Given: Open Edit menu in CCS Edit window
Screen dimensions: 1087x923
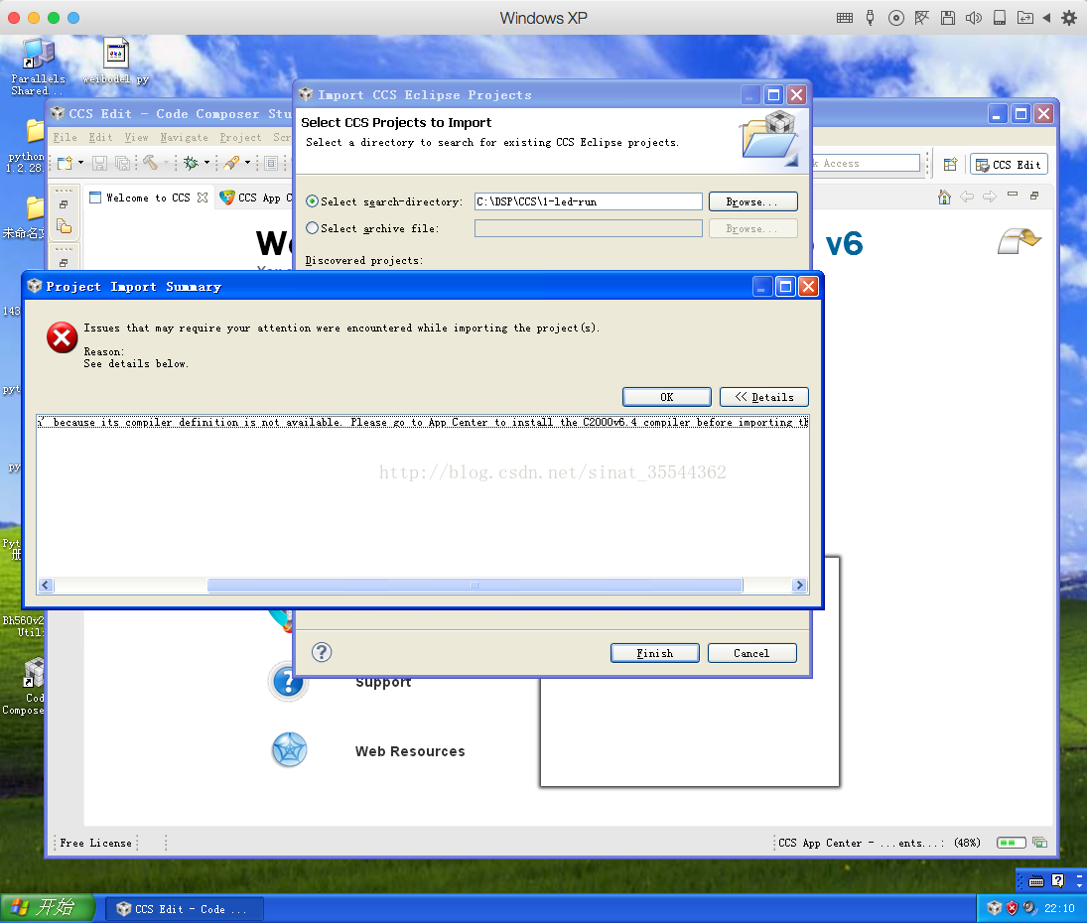Looking at the screenshot, I should [x=100, y=137].
